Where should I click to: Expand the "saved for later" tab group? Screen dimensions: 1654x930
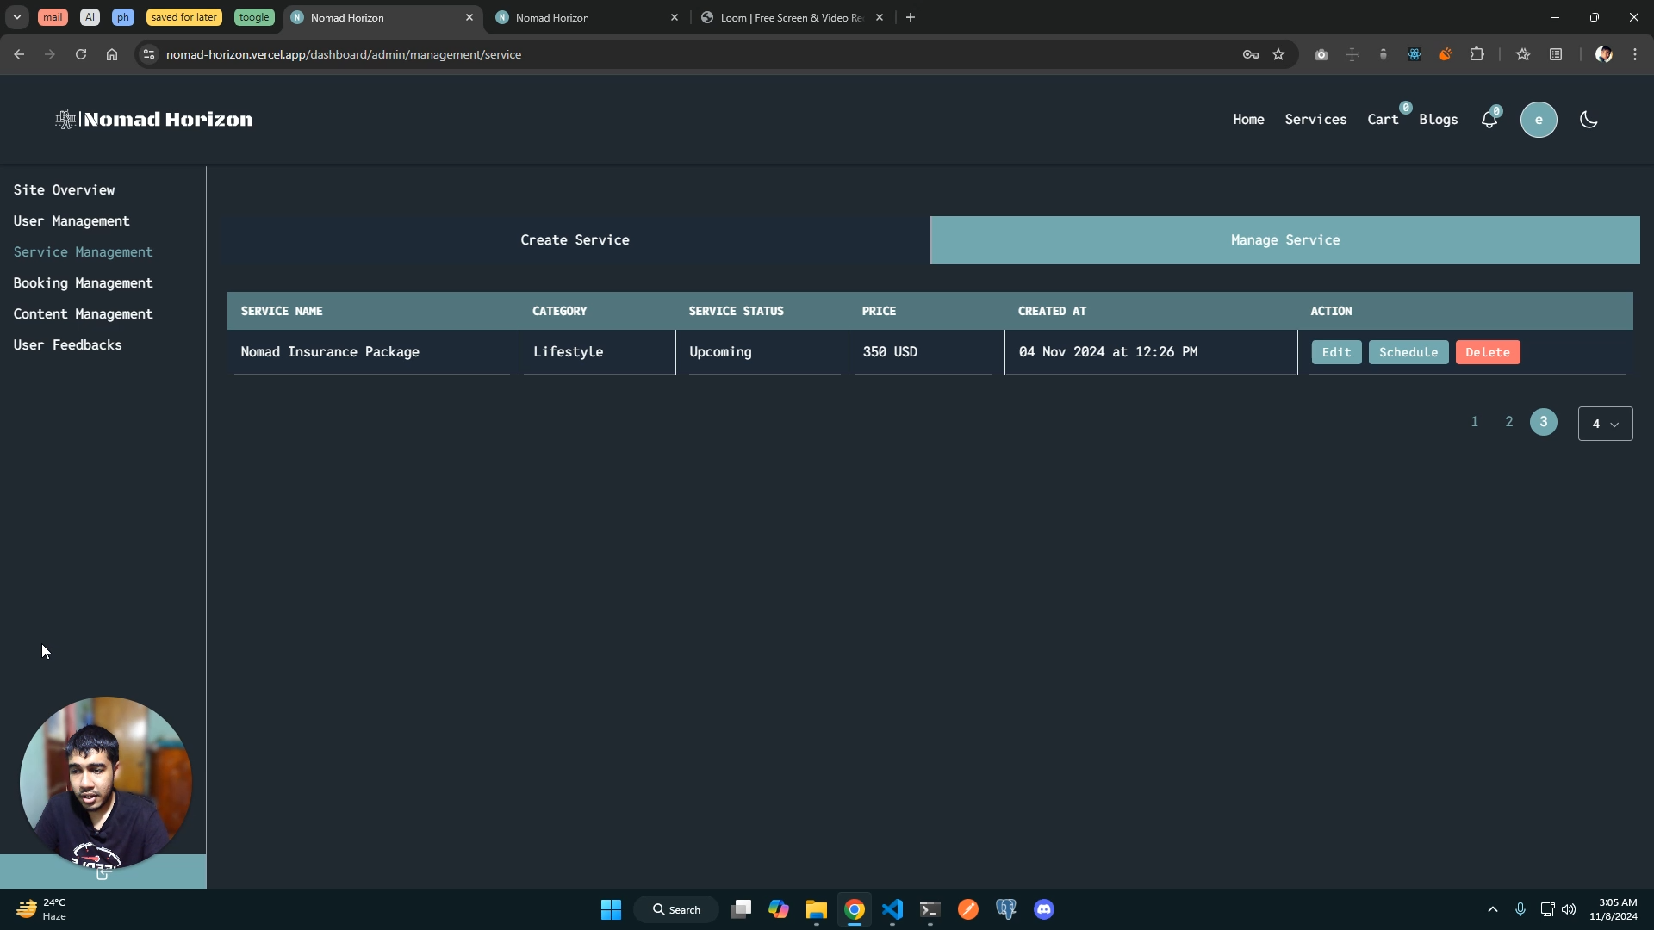tap(183, 17)
